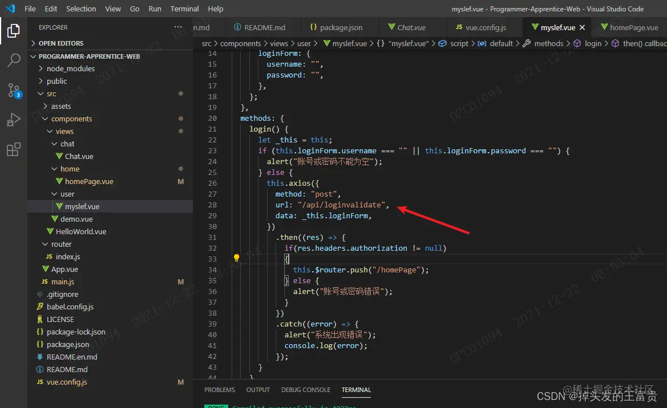The width and height of the screenshot is (667, 408).
Task: Click the default segment in the breadcrumb
Action: point(501,43)
